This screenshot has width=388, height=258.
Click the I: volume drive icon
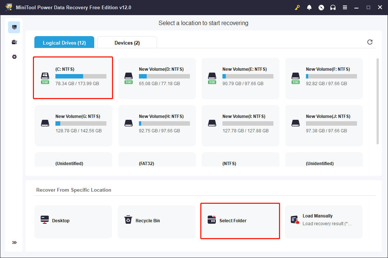pyautogui.click(x=212, y=123)
